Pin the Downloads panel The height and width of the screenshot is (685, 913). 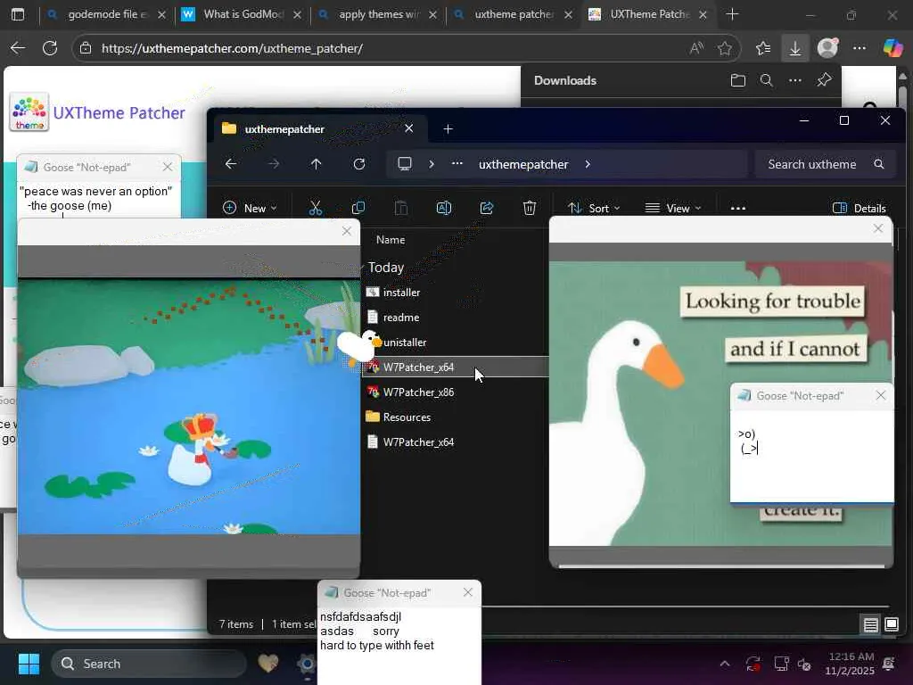824,80
